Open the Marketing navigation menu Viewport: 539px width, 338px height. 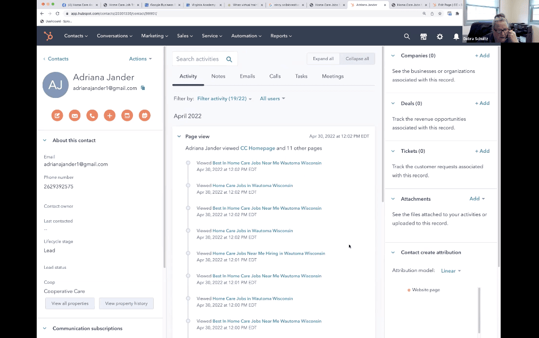coord(155,36)
